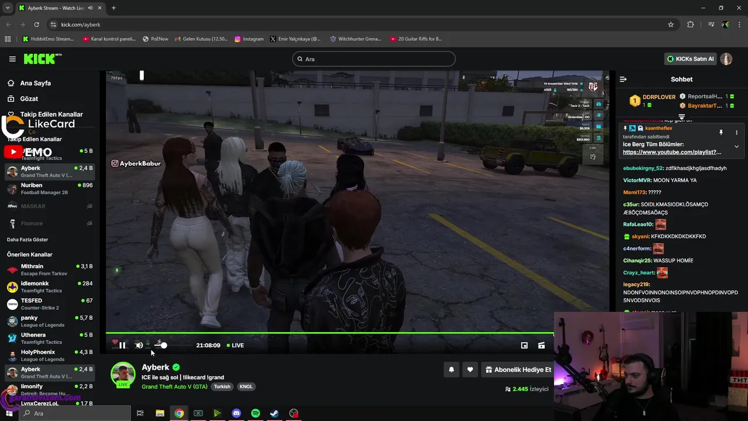748x421 pixels.
Task: Bookmark this page with star
Action: tap(671, 25)
